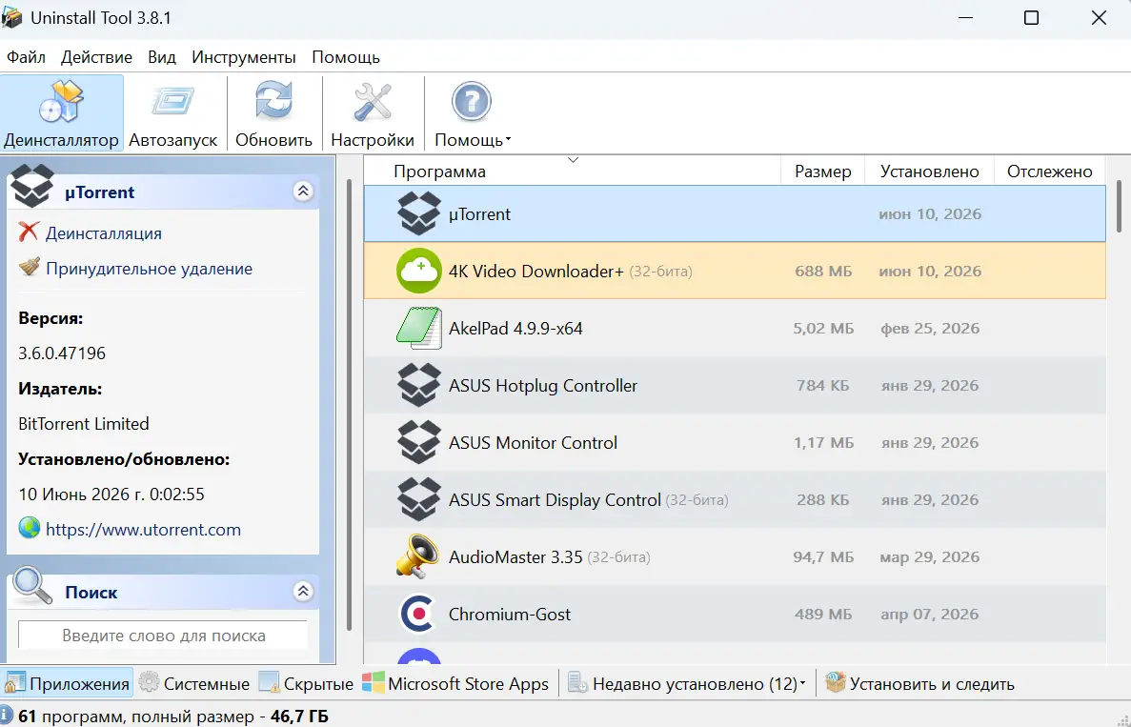Click the 688 МБ size value
The height and width of the screenshot is (727, 1131).
(x=823, y=272)
